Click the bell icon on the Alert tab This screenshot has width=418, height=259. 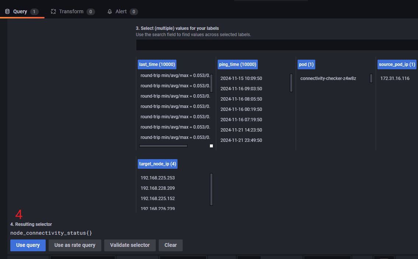110,12
